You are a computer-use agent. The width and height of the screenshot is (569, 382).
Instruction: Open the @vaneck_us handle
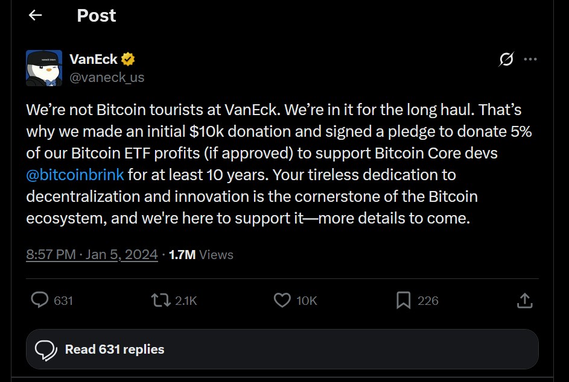tap(107, 77)
